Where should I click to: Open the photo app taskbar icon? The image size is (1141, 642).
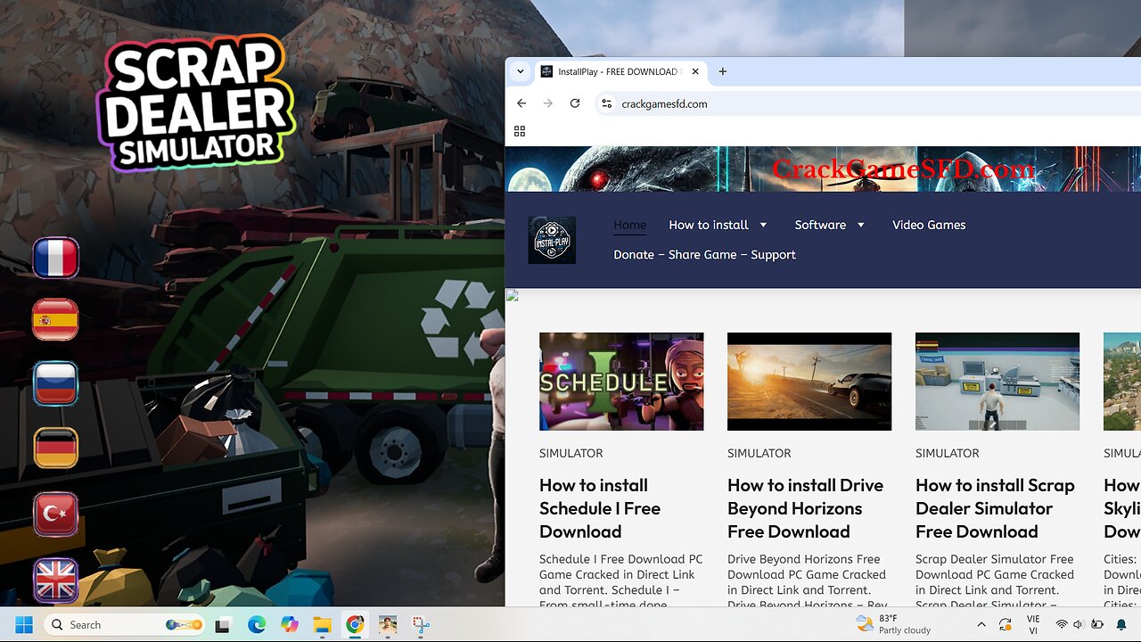[x=388, y=624]
